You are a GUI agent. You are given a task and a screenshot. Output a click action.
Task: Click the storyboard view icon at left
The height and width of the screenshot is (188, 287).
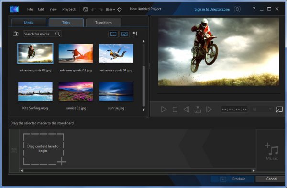(x=14, y=150)
